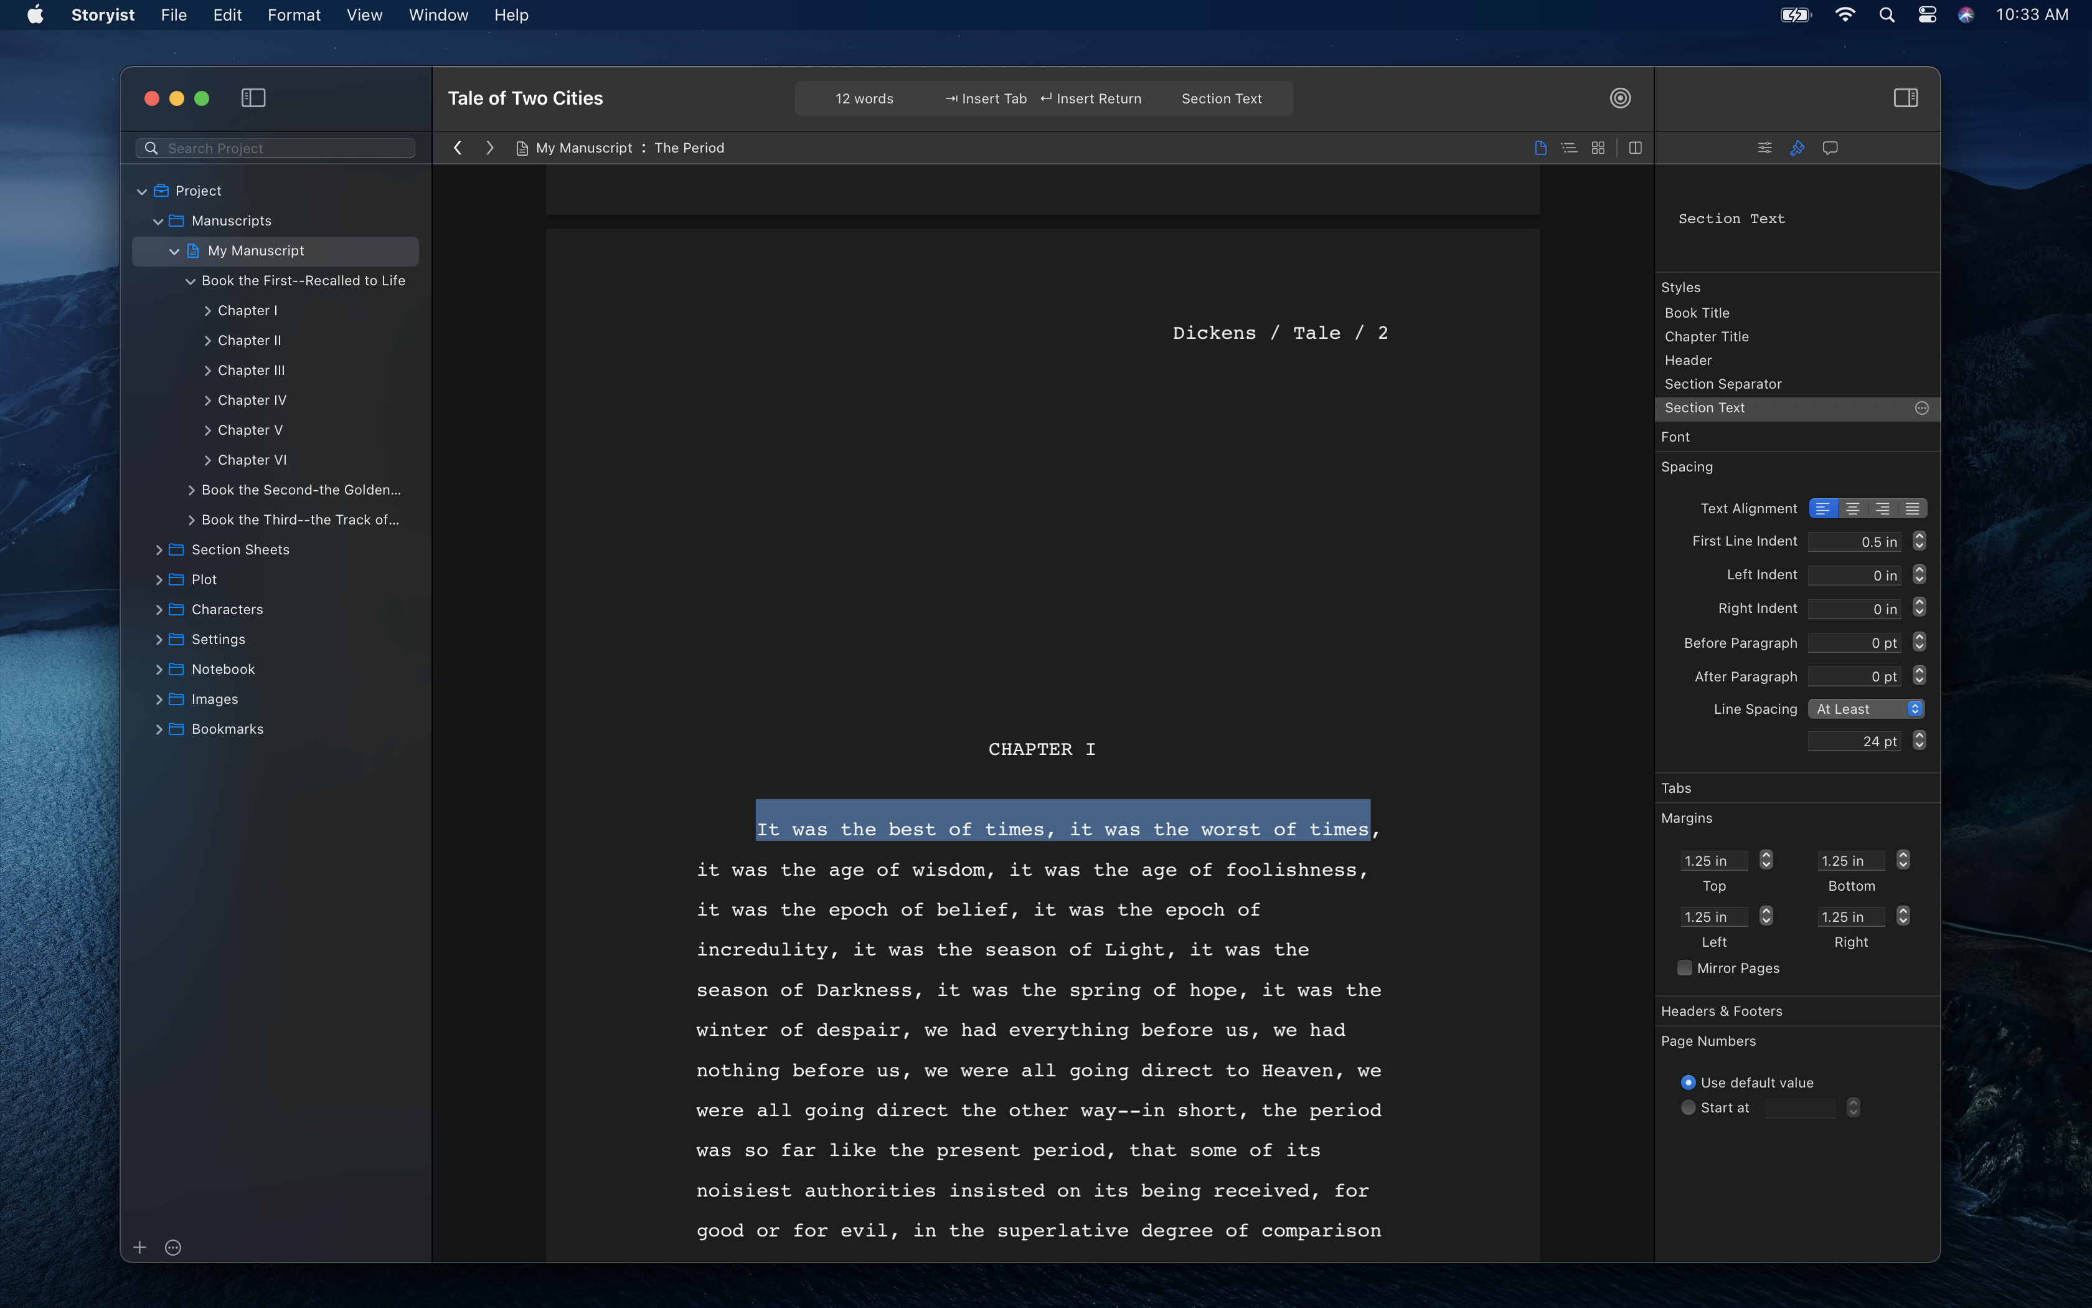The height and width of the screenshot is (1308, 2092).
Task: Click the Insert Tab button
Action: (x=986, y=98)
